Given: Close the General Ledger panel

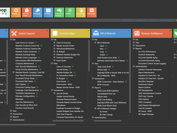Looking at the screenshot, I should pyautogui.click(x=88, y=31).
